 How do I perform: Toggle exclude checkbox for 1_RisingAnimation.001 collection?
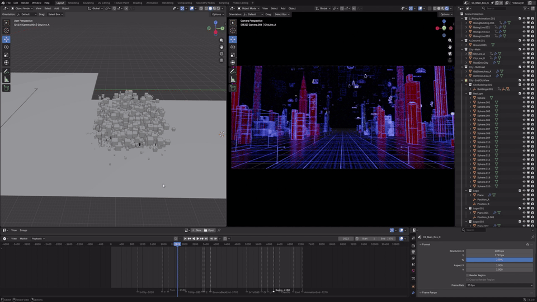(520, 18)
